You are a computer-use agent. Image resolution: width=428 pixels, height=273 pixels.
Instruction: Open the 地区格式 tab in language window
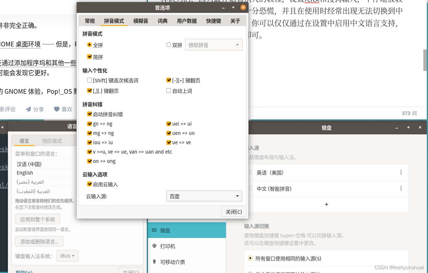[x=52, y=141]
